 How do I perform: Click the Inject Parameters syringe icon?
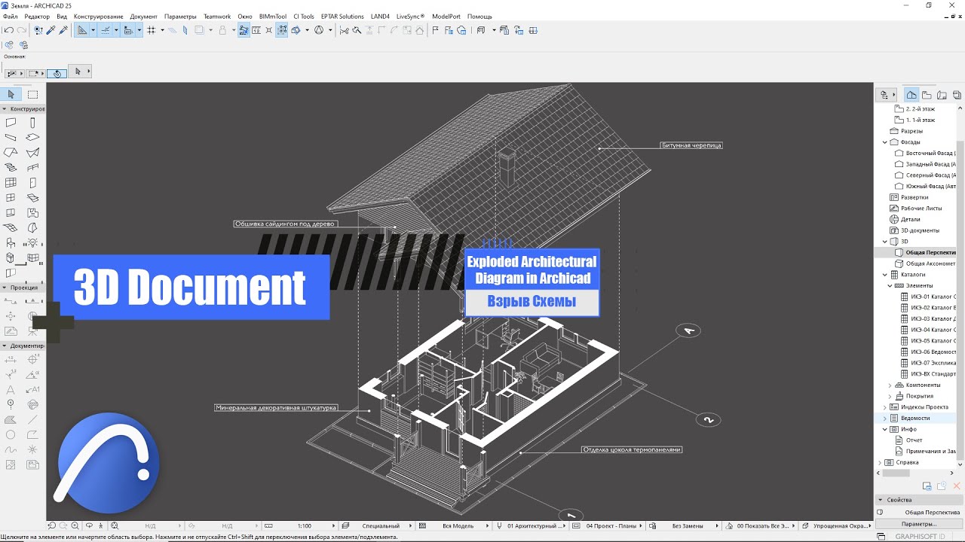coord(63,31)
